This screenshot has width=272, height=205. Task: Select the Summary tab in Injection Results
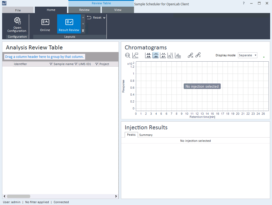click(x=146, y=135)
